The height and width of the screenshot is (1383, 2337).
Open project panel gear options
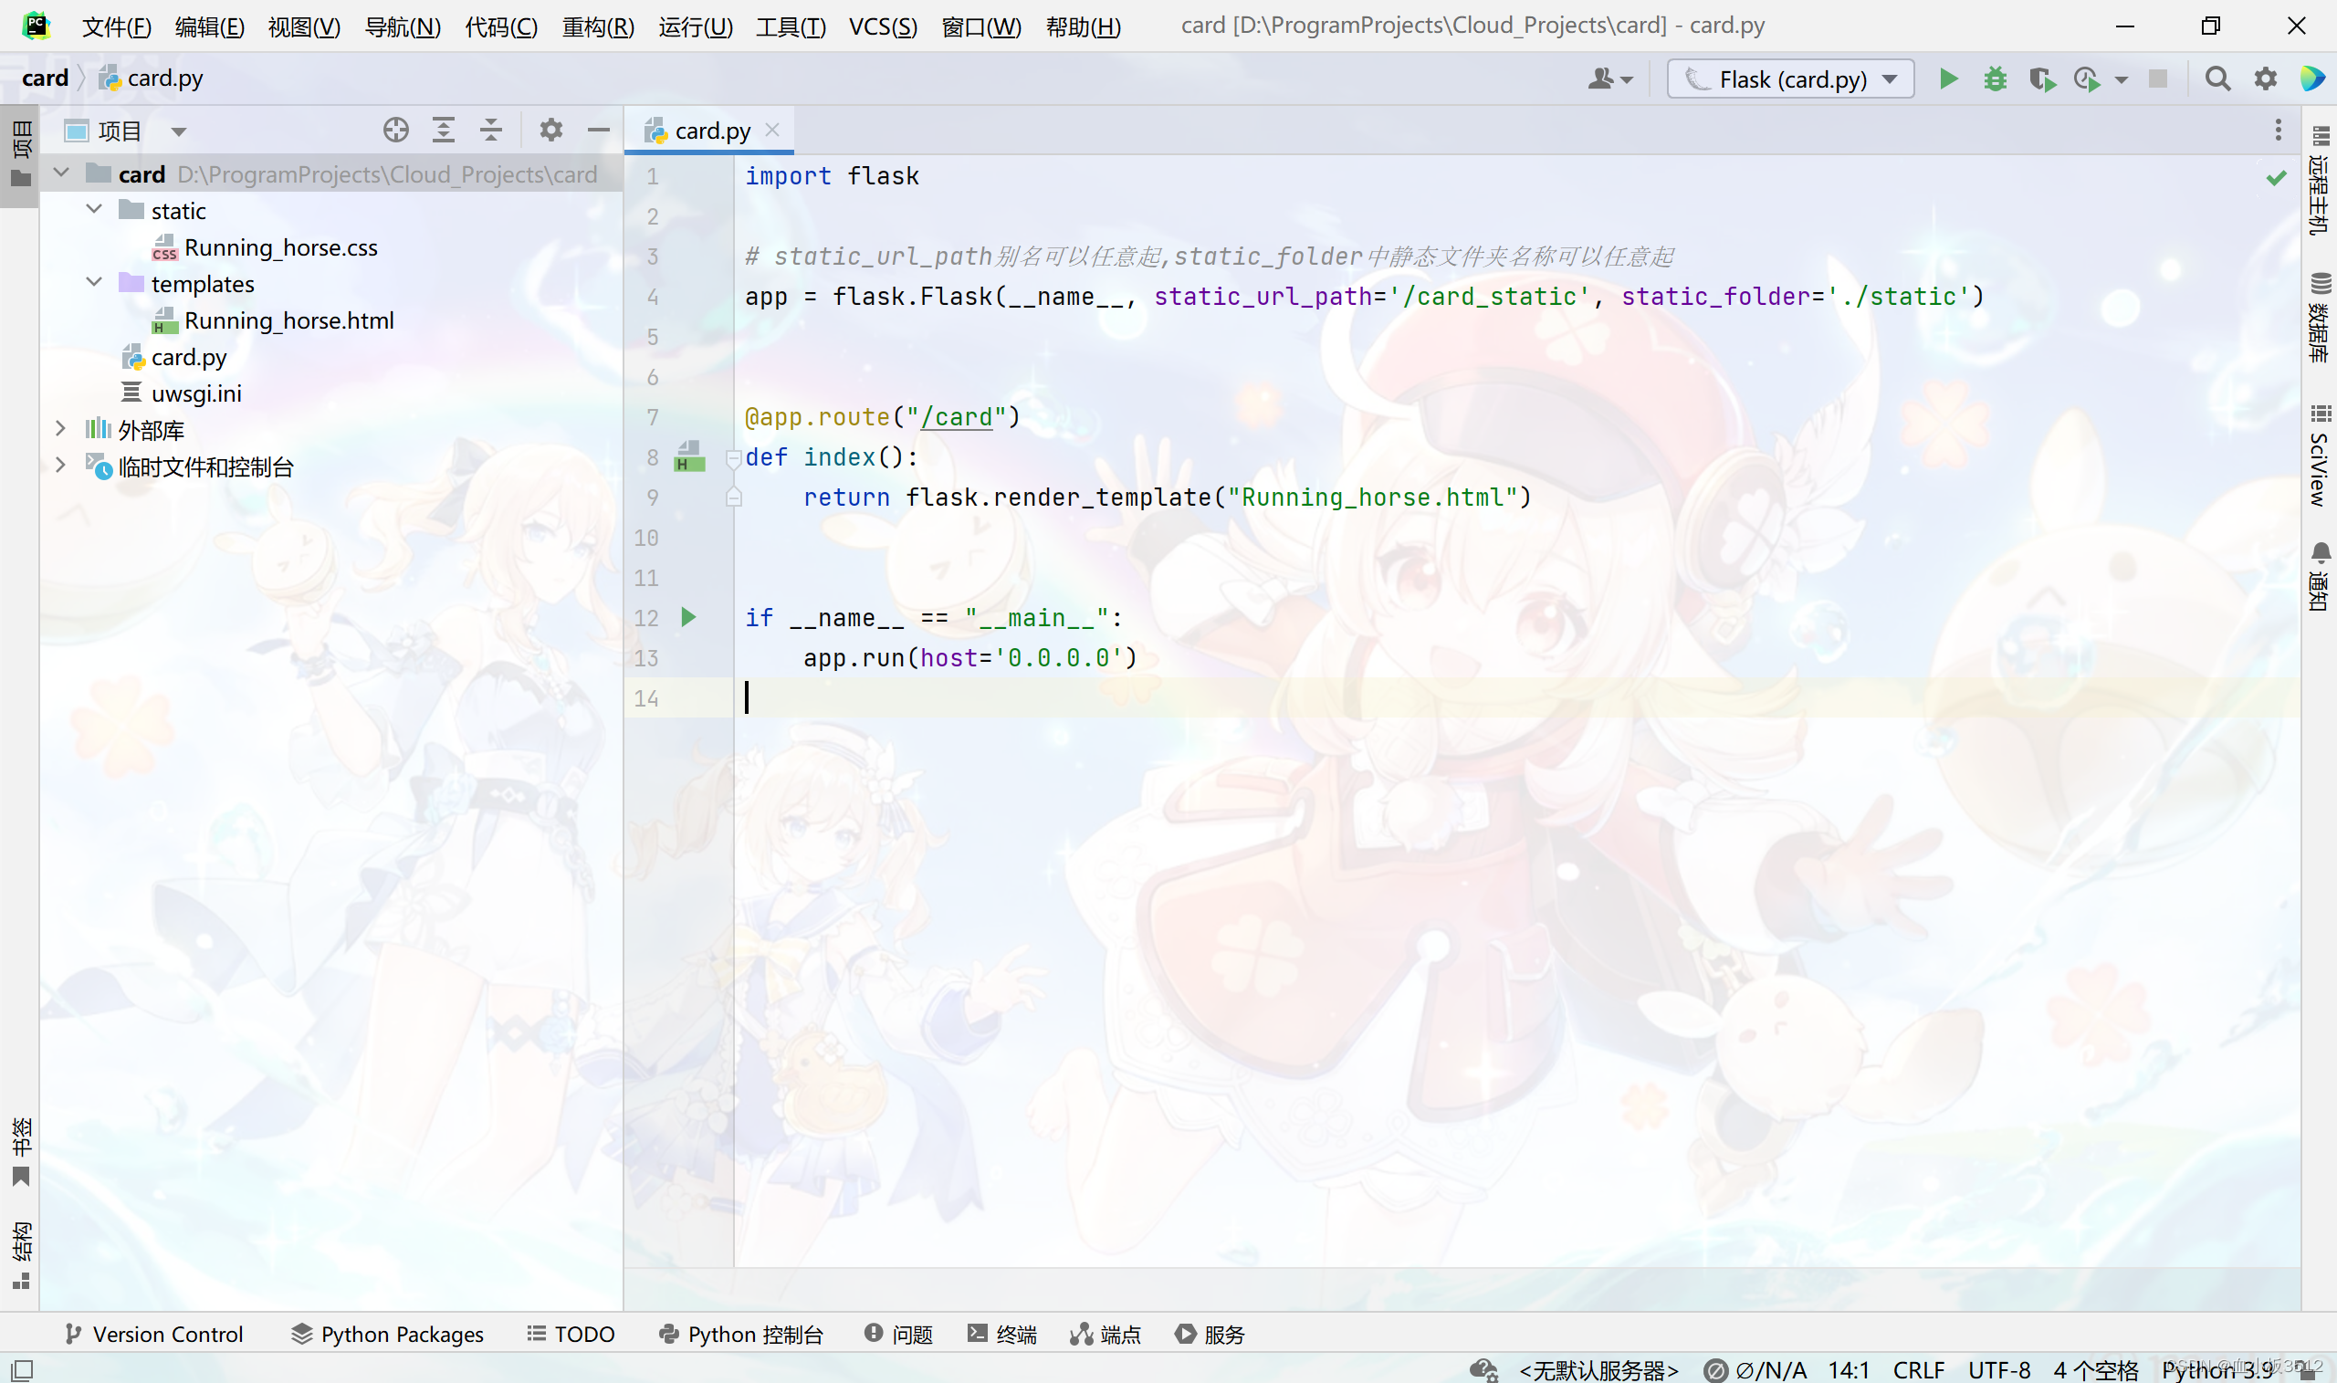(x=550, y=131)
